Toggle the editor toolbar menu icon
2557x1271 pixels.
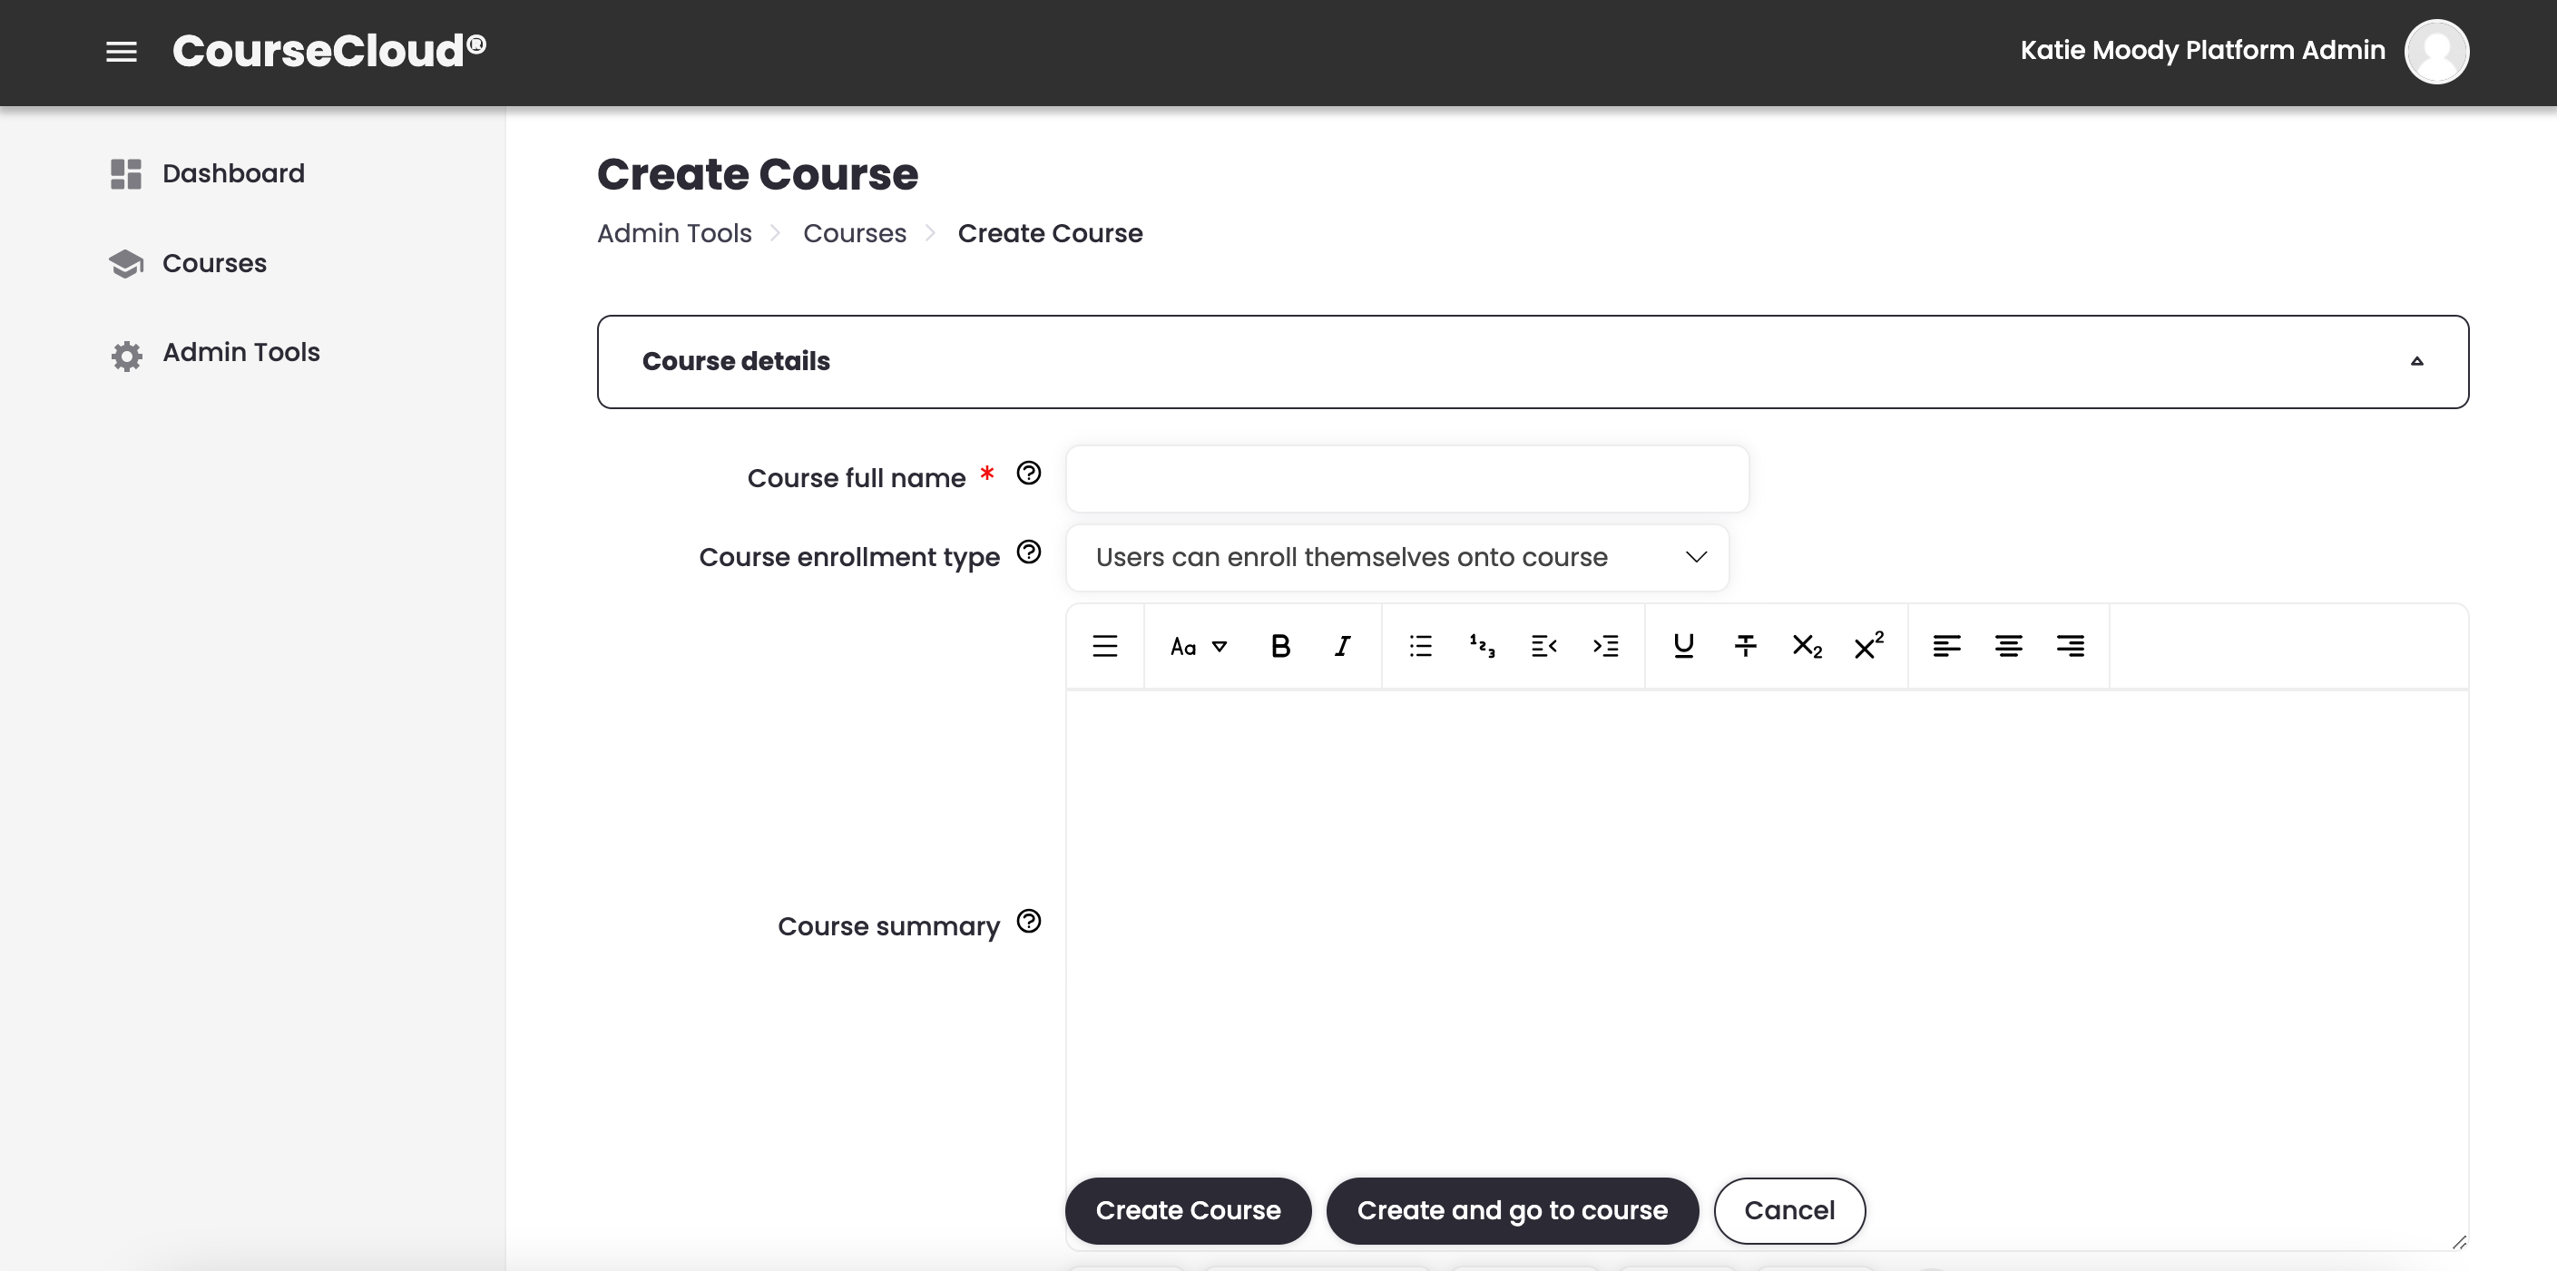point(1105,646)
